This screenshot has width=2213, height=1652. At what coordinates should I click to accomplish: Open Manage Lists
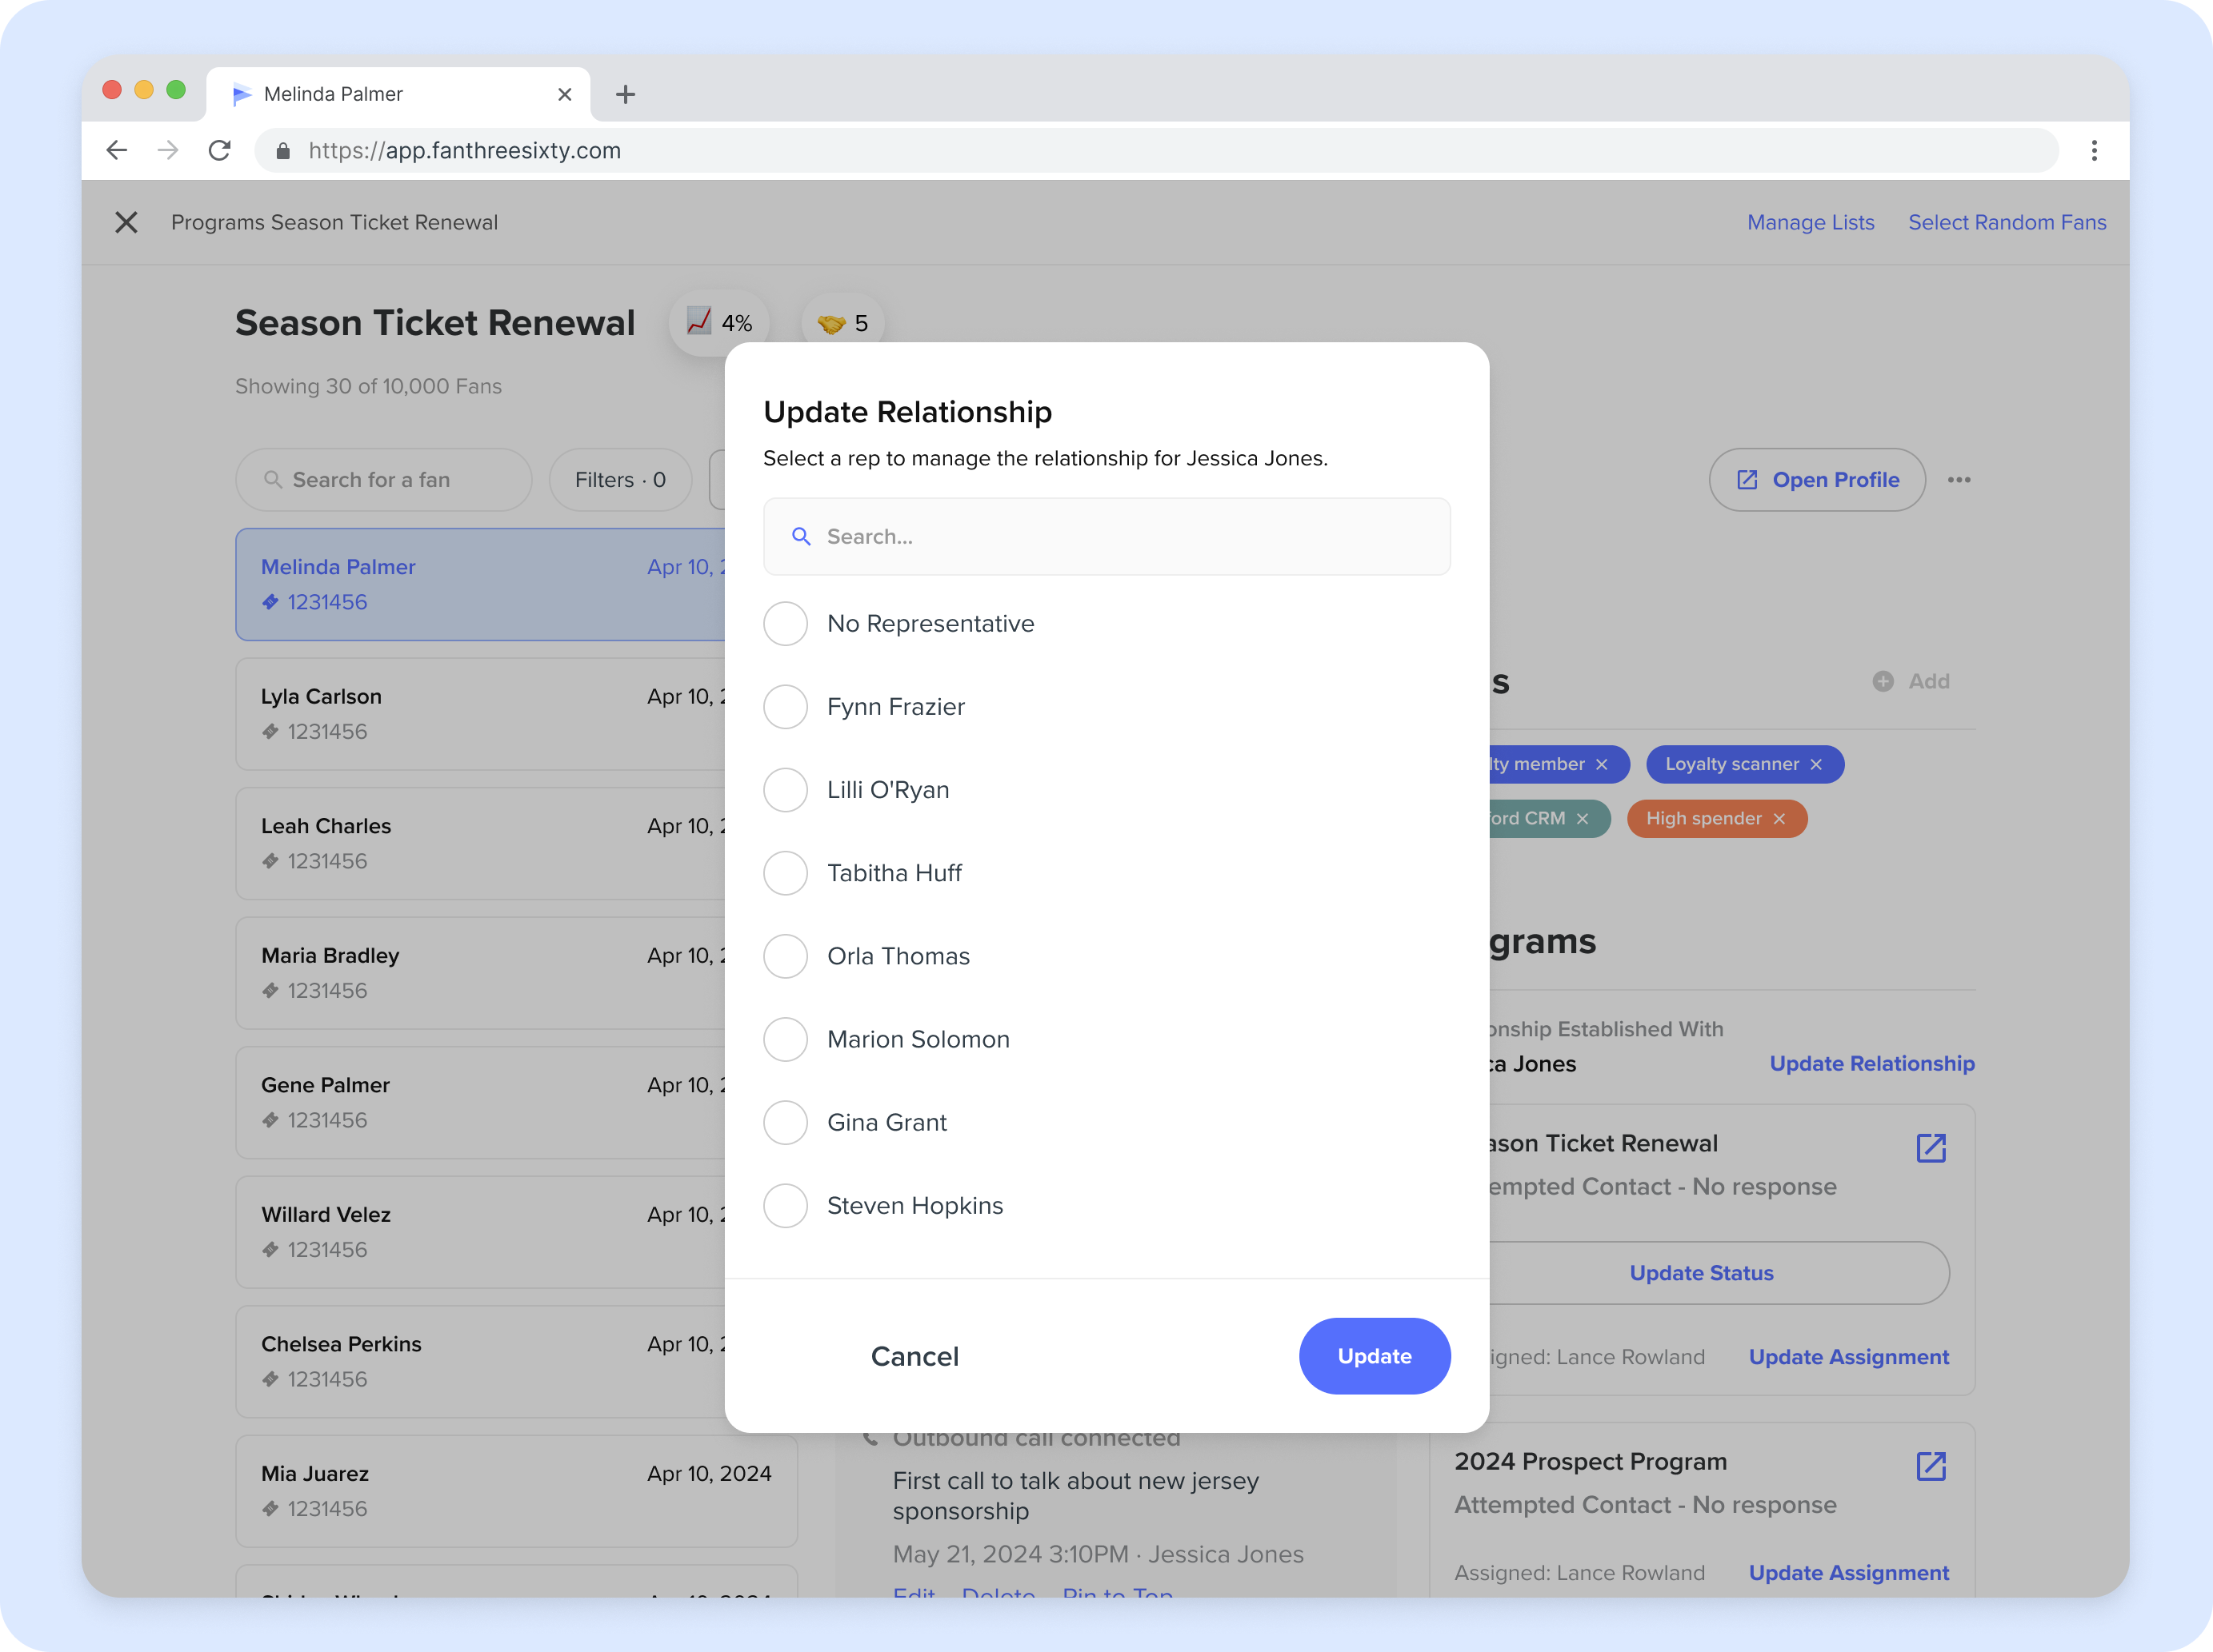(x=1810, y=222)
